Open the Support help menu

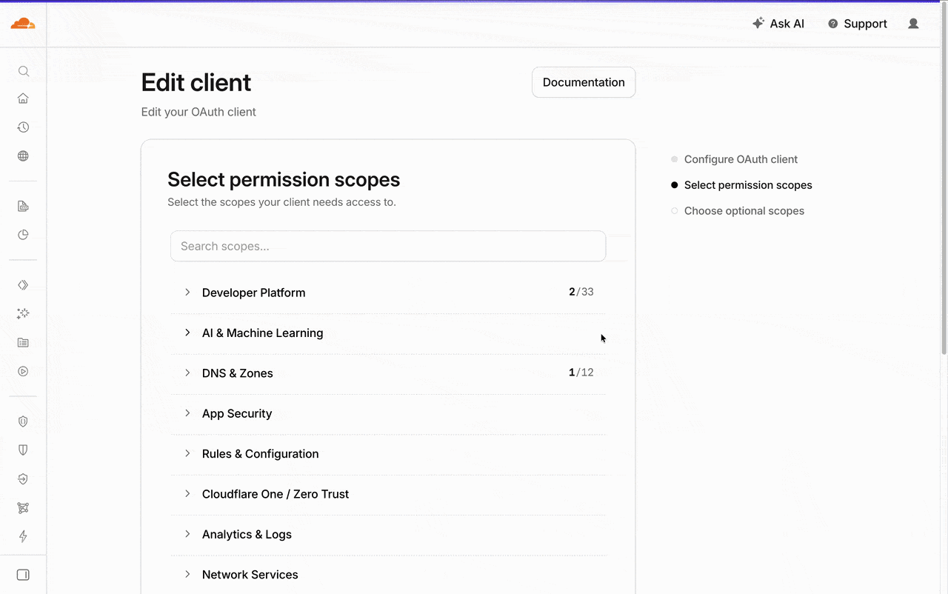pos(857,24)
